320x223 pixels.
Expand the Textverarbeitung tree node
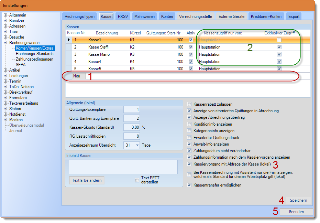click(5, 103)
